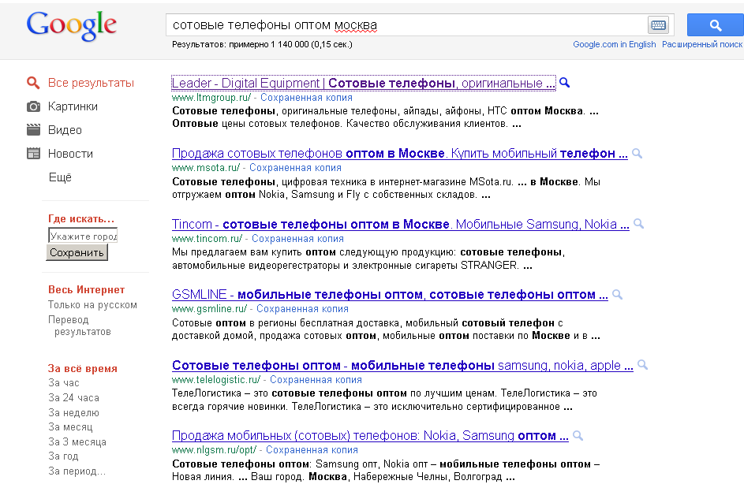The width and height of the screenshot is (744, 499).
Task: Preview the msota.ru result with magnifier icon
Action: [637, 154]
